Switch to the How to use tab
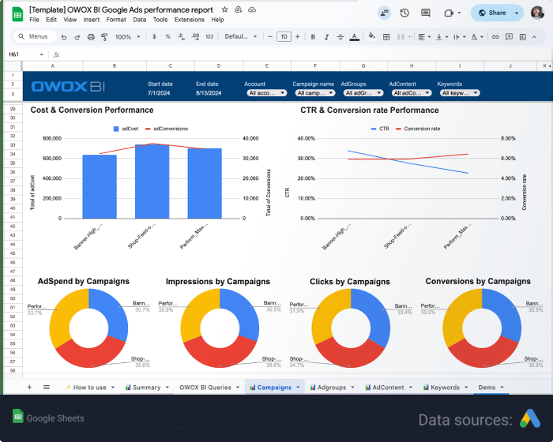The width and height of the screenshot is (553, 442). pos(89,388)
